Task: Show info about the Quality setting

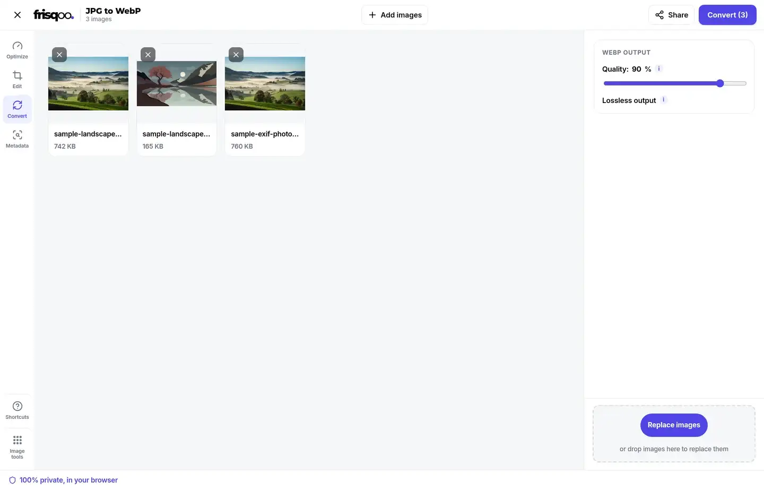Action: [x=659, y=68]
